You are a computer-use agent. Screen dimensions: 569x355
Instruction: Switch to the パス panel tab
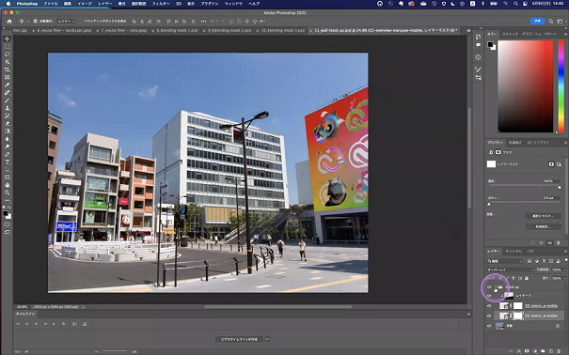530,251
